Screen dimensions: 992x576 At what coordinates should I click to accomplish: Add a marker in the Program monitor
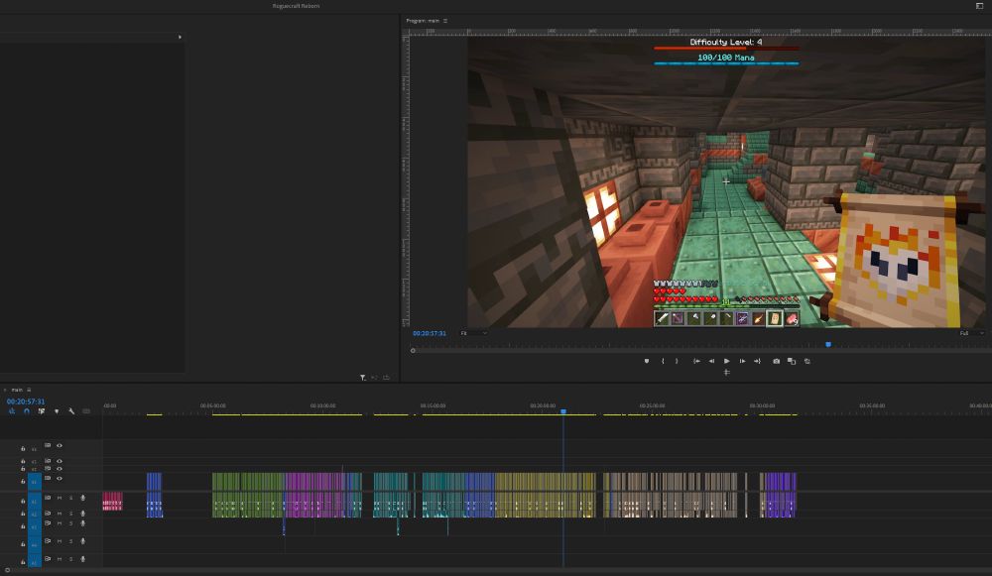[x=646, y=361]
